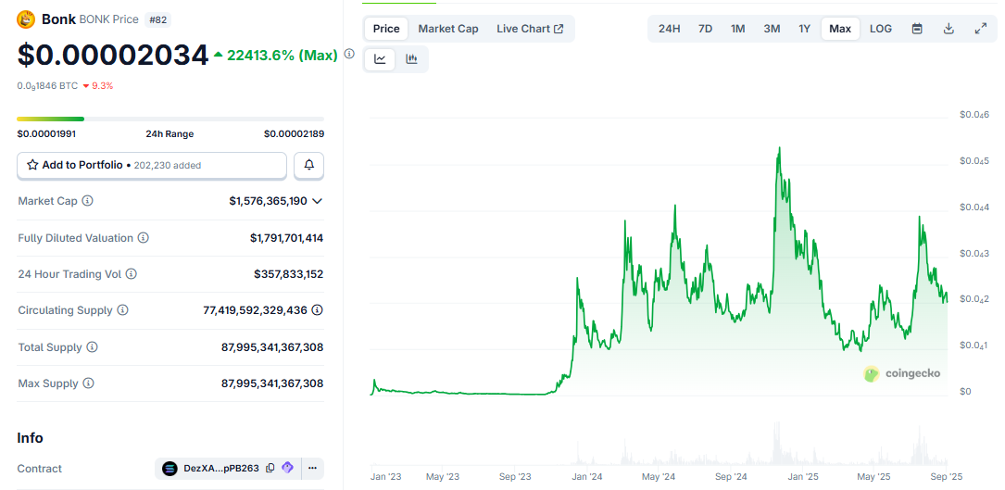Viewport: 1005px width, 490px height.
Task: Open the Live Chart link
Action: (530, 29)
